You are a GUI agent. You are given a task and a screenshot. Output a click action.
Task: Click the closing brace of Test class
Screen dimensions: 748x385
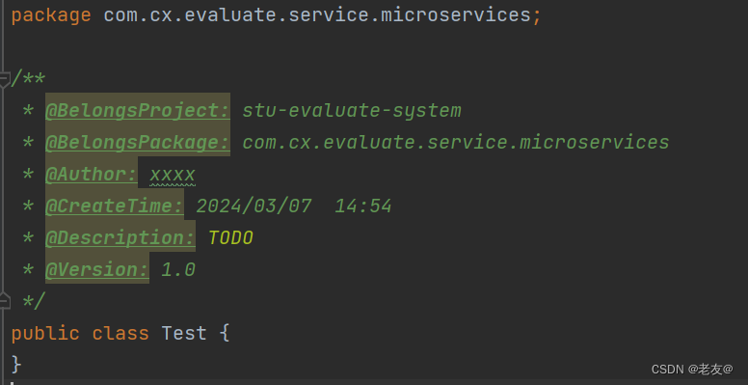[x=16, y=365]
